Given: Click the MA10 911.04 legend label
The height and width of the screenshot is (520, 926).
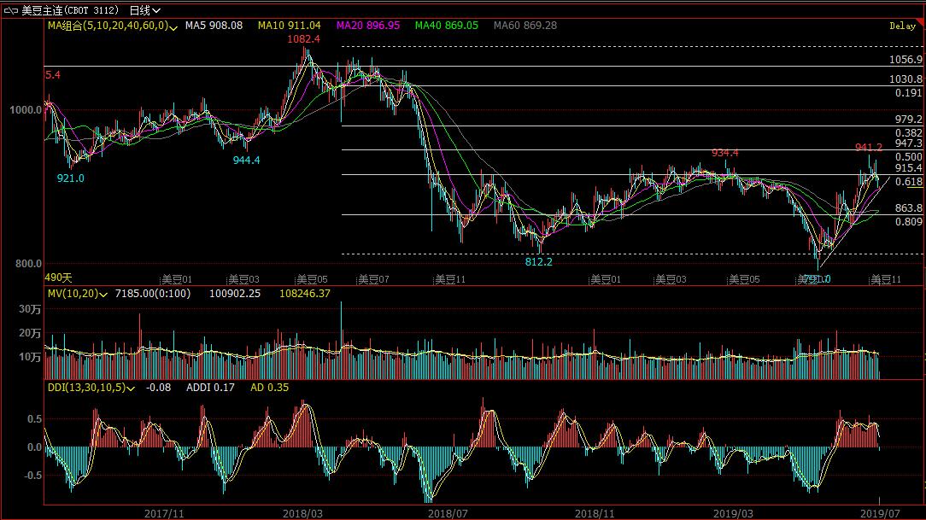Looking at the screenshot, I should click(x=290, y=26).
